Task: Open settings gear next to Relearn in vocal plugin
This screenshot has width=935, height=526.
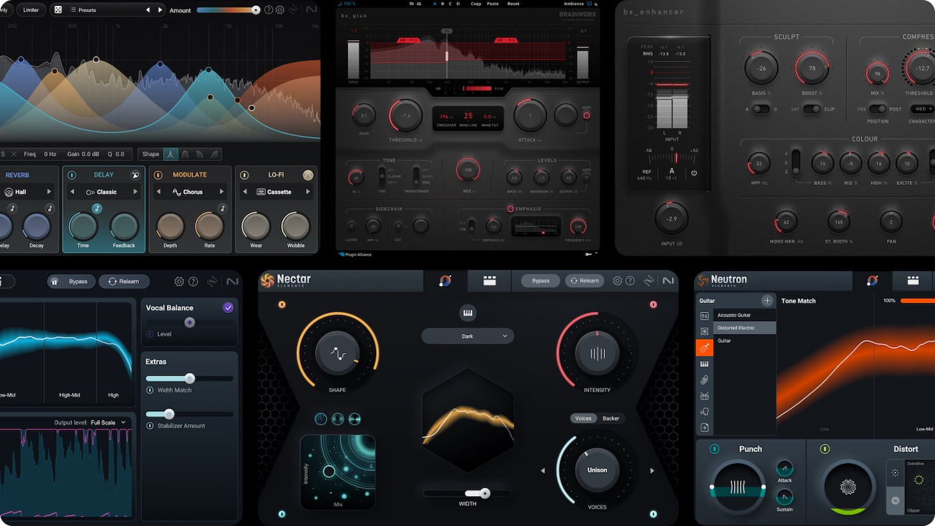Action: (179, 282)
